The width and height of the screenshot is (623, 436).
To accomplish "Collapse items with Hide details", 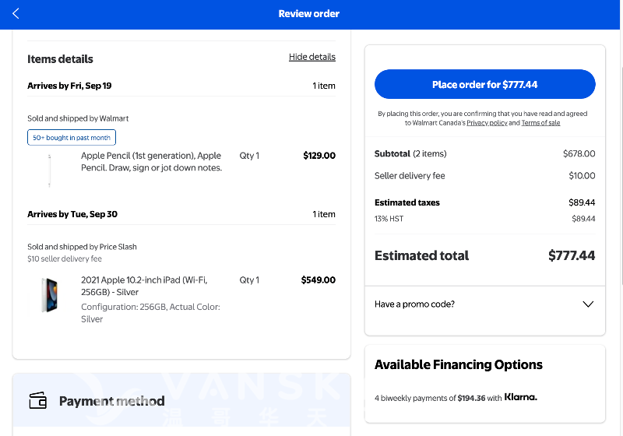I will click(x=311, y=57).
